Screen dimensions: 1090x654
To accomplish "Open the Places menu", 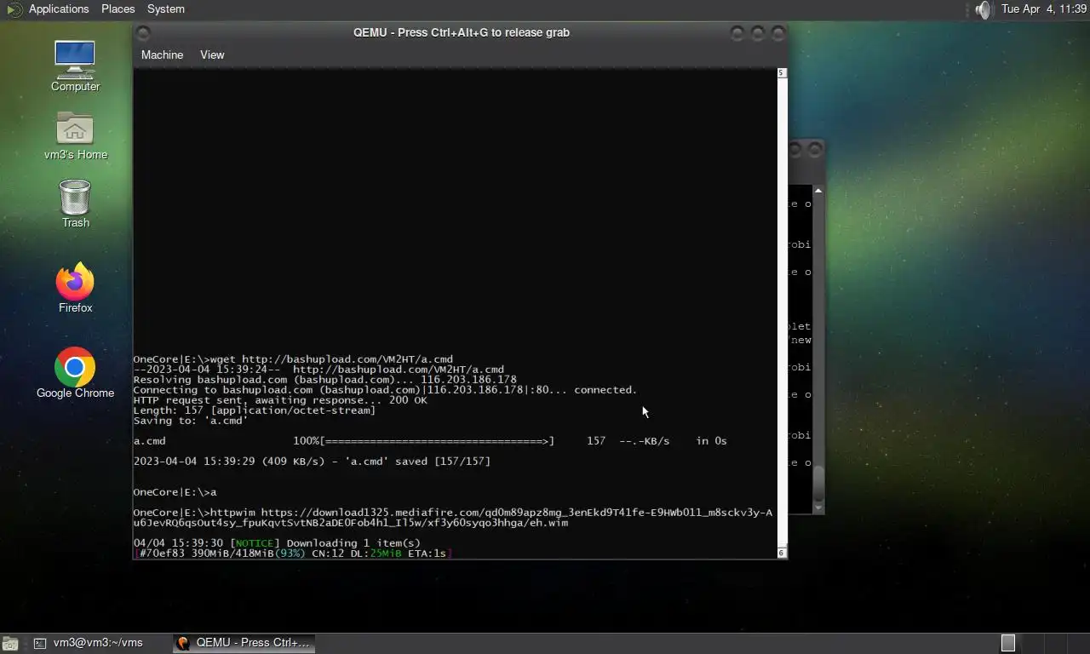I will point(118,9).
